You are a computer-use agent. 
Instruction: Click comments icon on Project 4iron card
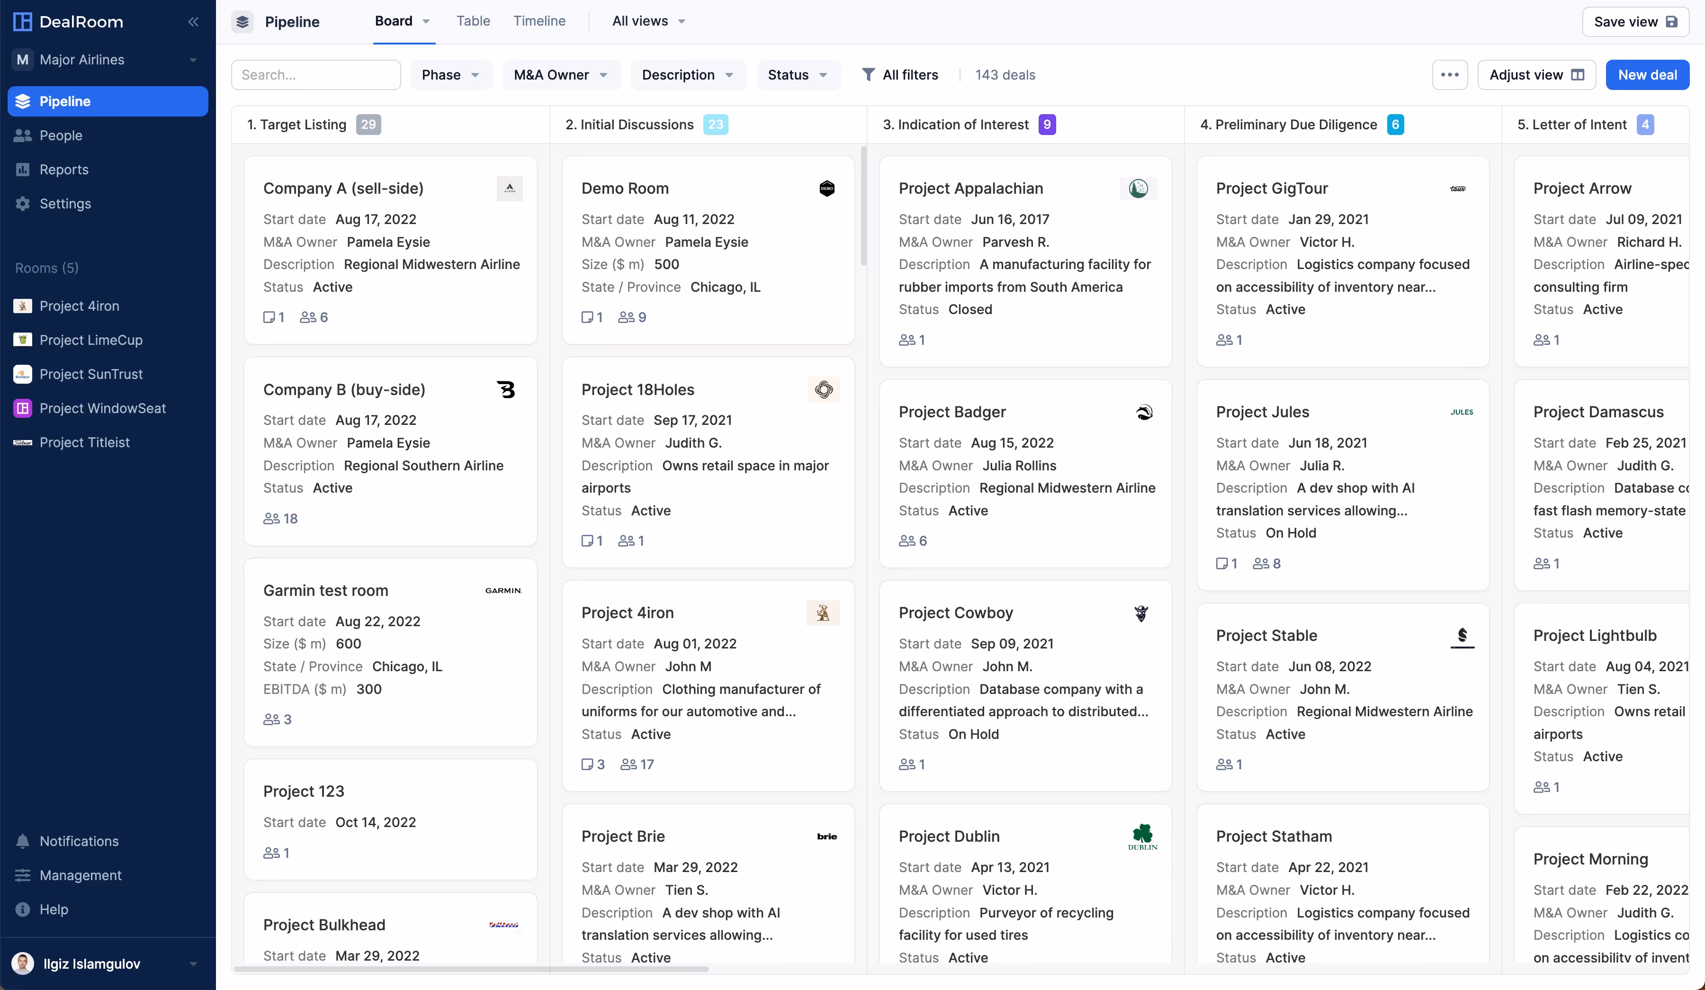coord(587,765)
